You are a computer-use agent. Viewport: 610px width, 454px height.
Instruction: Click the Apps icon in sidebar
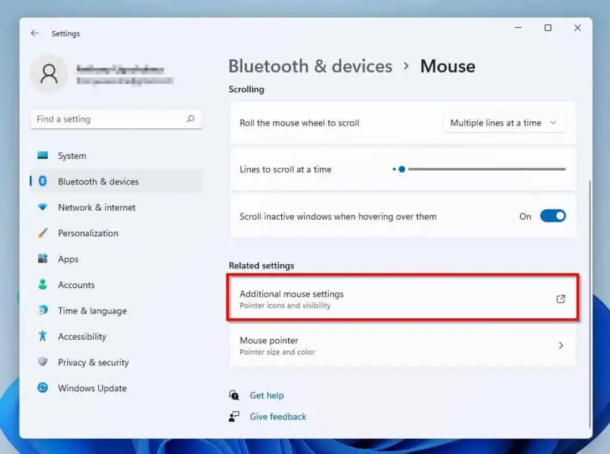pyautogui.click(x=42, y=258)
